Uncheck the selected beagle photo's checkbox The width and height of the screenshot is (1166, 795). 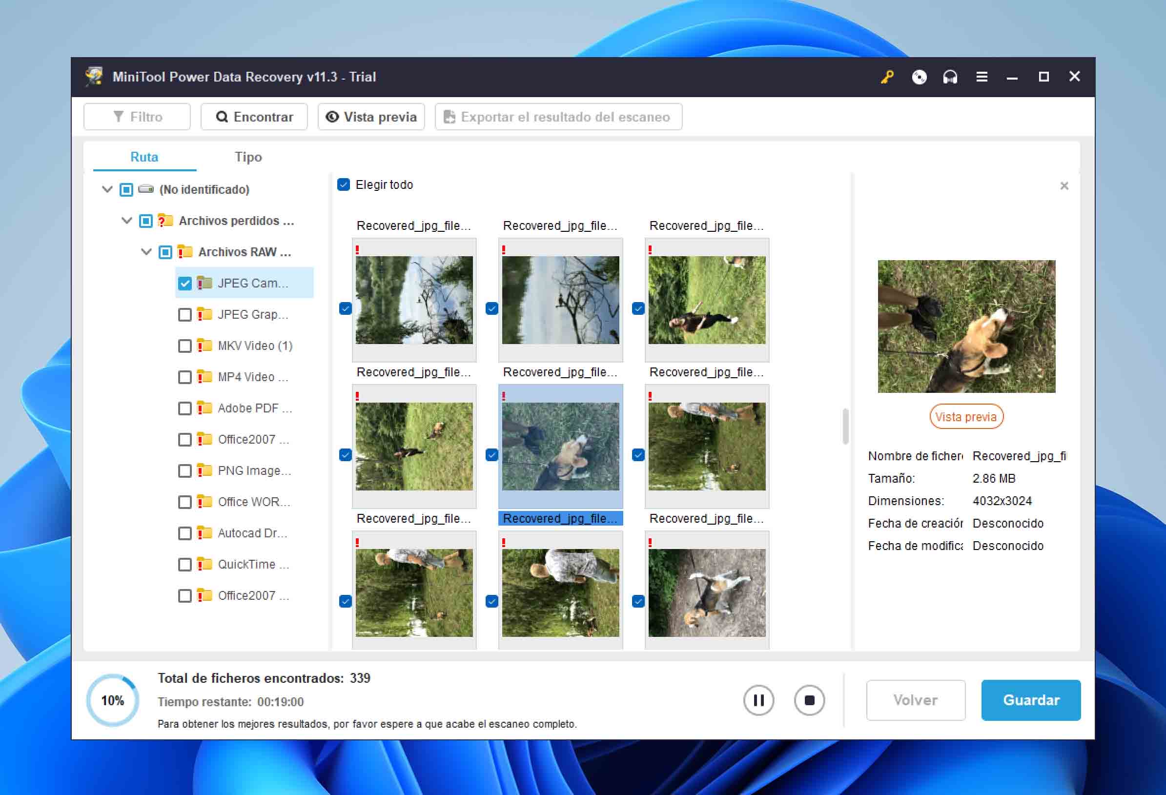pos(491,455)
